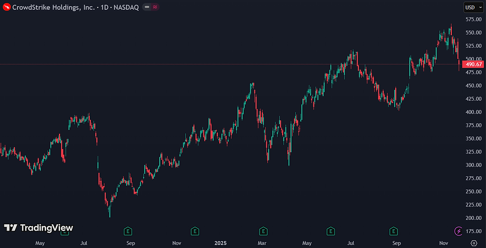Click the 400.00 price axis label
The height and width of the screenshot is (248, 486).
[474, 112]
